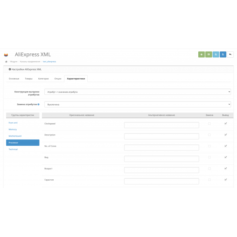Click the colorful logo beside AliExpress XML

pyautogui.click(x=6, y=55)
